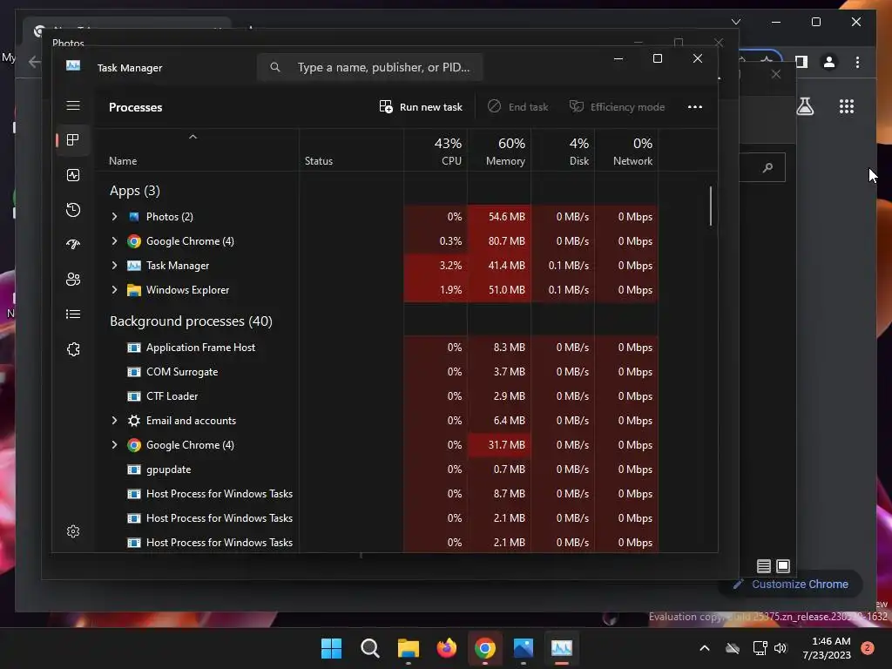The height and width of the screenshot is (669, 892).
Task: Expand the Photos (2) process group
Action: pyautogui.click(x=114, y=217)
